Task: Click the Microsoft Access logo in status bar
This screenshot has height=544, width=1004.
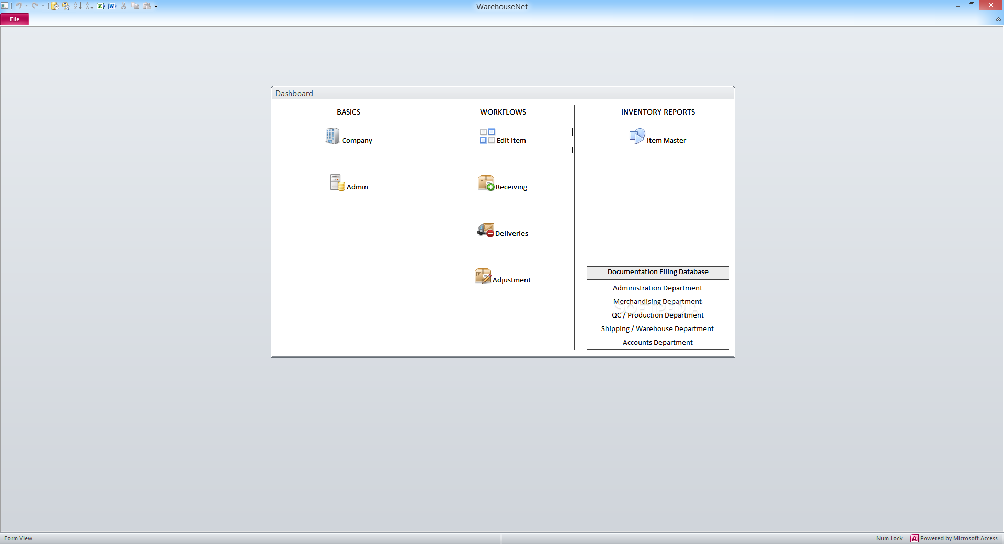Action: tap(914, 539)
